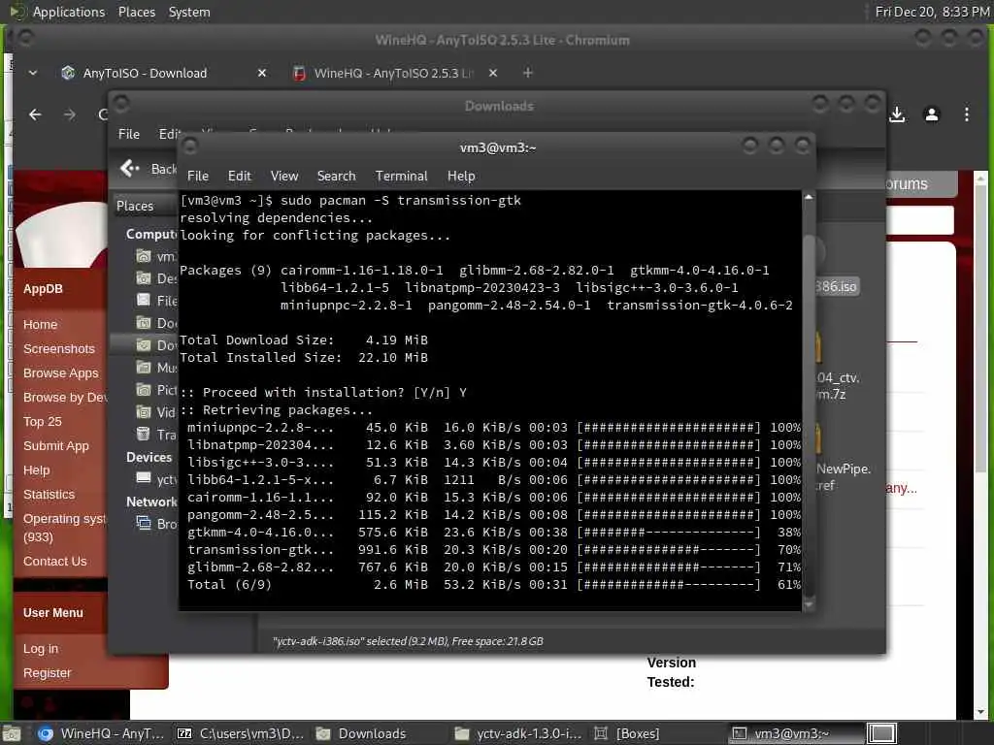Switch to yctv-adk-1.3.0 taskbar button

point(518,733)
